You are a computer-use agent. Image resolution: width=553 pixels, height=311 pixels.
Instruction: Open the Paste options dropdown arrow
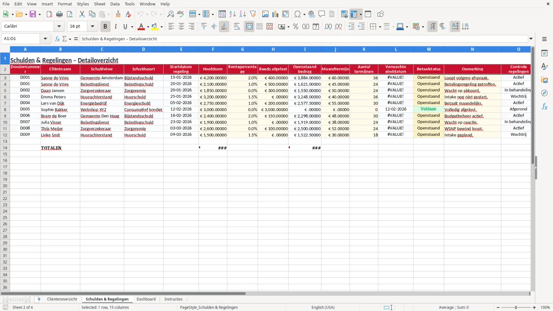coord(108,14)
